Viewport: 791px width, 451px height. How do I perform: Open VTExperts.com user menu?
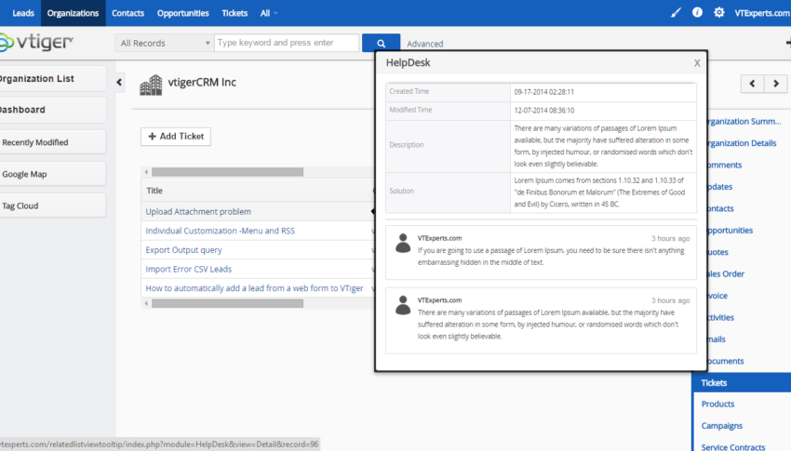[x=762, y=13]
